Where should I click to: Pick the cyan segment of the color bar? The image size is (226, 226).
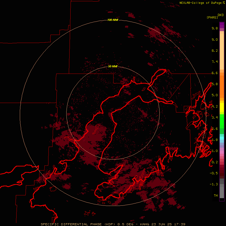[x=222, y=138]
